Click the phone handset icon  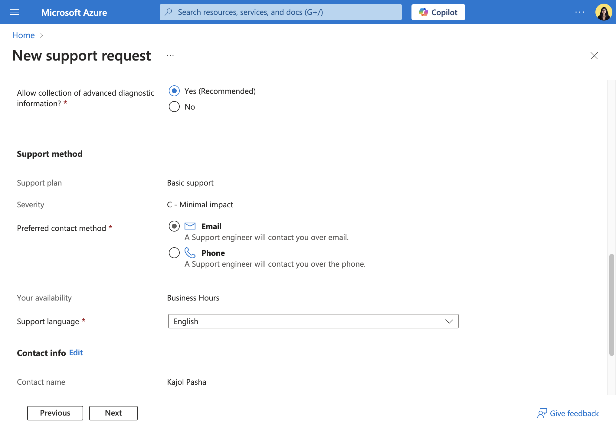190,253
